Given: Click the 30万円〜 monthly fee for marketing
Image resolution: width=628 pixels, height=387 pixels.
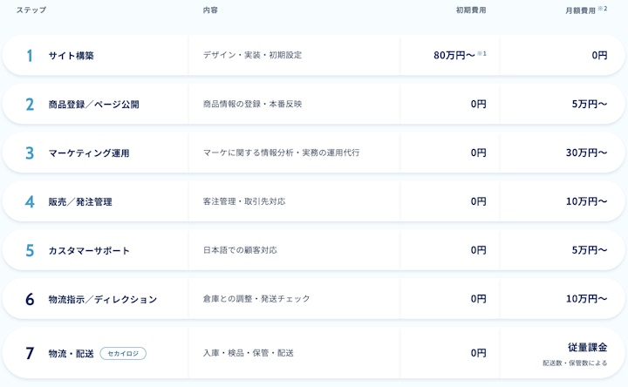Looking at the screenshot, I should pos(587,153).
